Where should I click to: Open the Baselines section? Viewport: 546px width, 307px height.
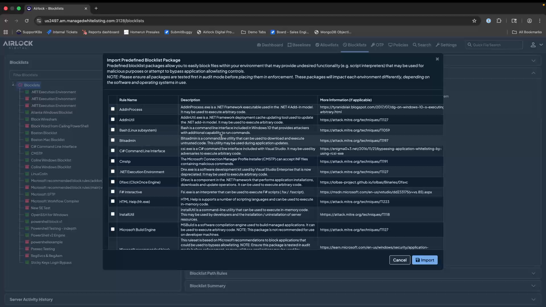point(299,45)
